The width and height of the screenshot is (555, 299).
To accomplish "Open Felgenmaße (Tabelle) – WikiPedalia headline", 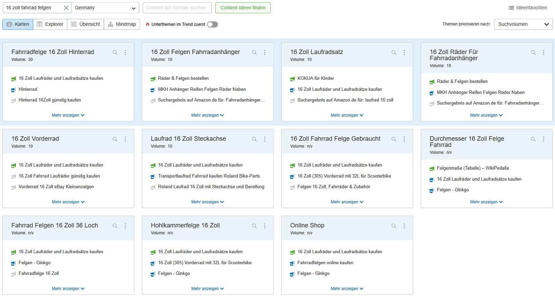I will [x=473, y=168].
